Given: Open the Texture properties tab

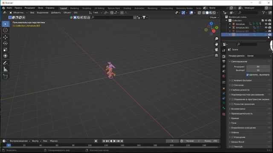Looking at the screenshot, I should click(224, 114).
